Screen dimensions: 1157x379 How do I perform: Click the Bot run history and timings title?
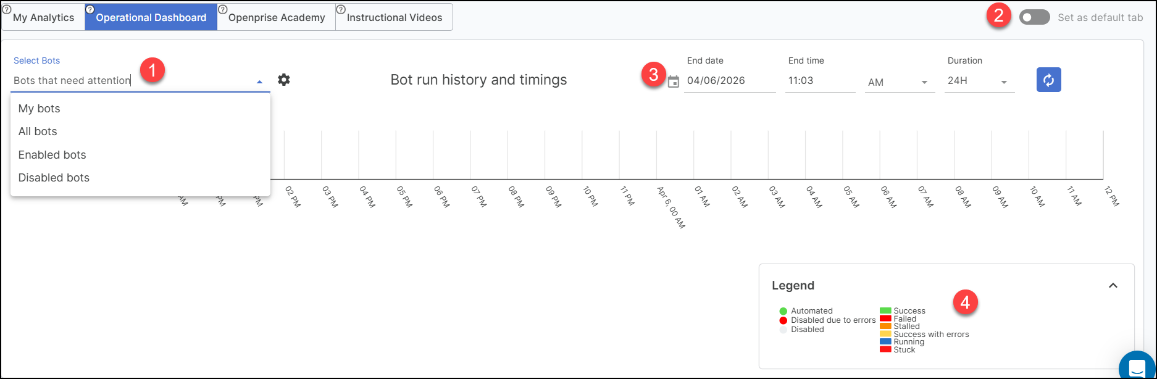(478, 80)
